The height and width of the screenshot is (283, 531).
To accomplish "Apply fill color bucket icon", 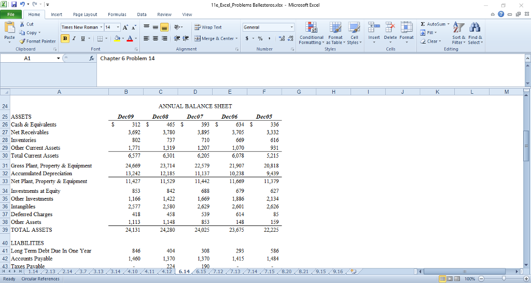I will tap(117, 38).
